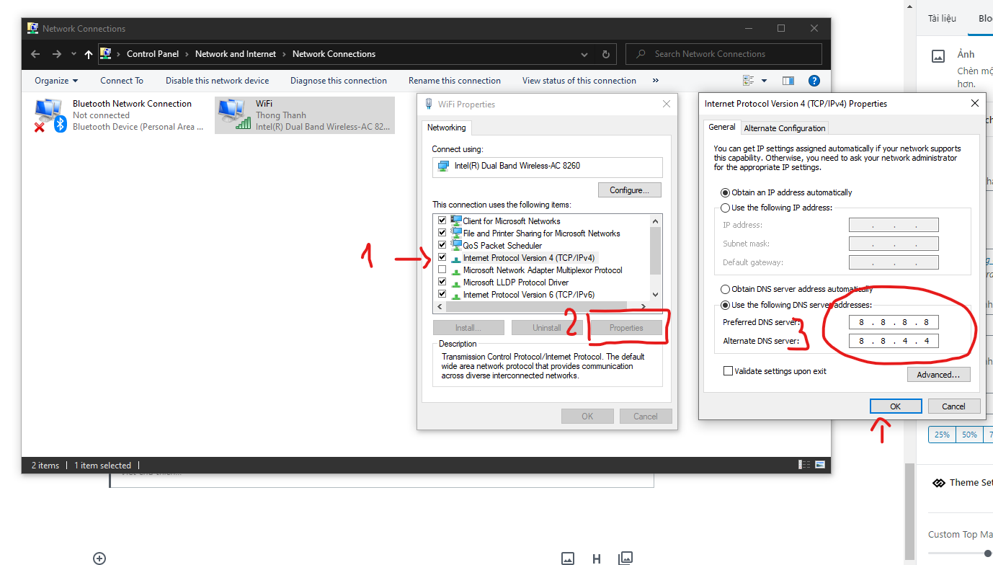Select the Networking tab

(x=447, y=128)
